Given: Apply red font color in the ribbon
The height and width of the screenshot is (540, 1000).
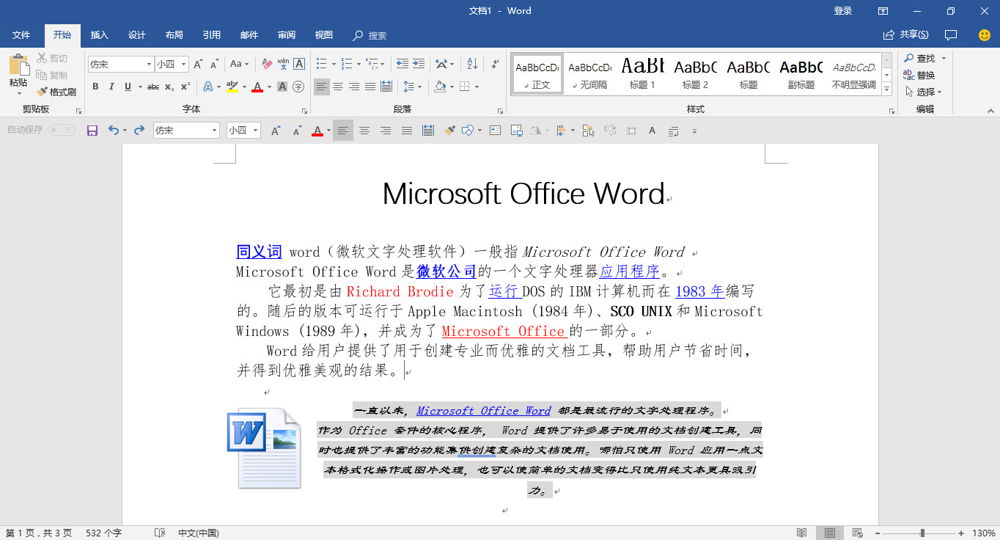Looking at the screenshot, I should [257, 87].
